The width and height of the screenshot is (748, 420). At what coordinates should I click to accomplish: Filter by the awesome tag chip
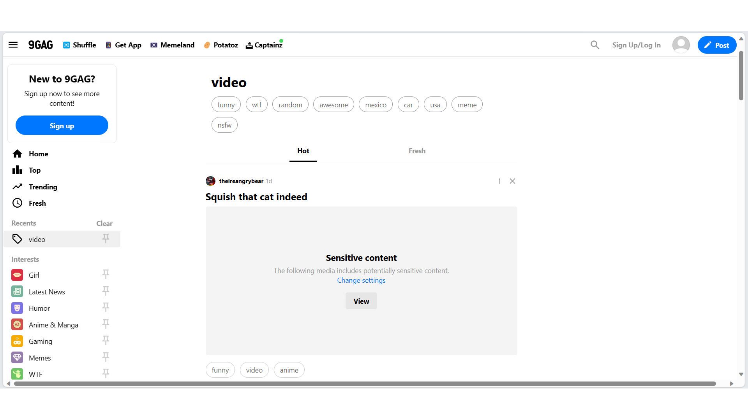pos(333,105)
